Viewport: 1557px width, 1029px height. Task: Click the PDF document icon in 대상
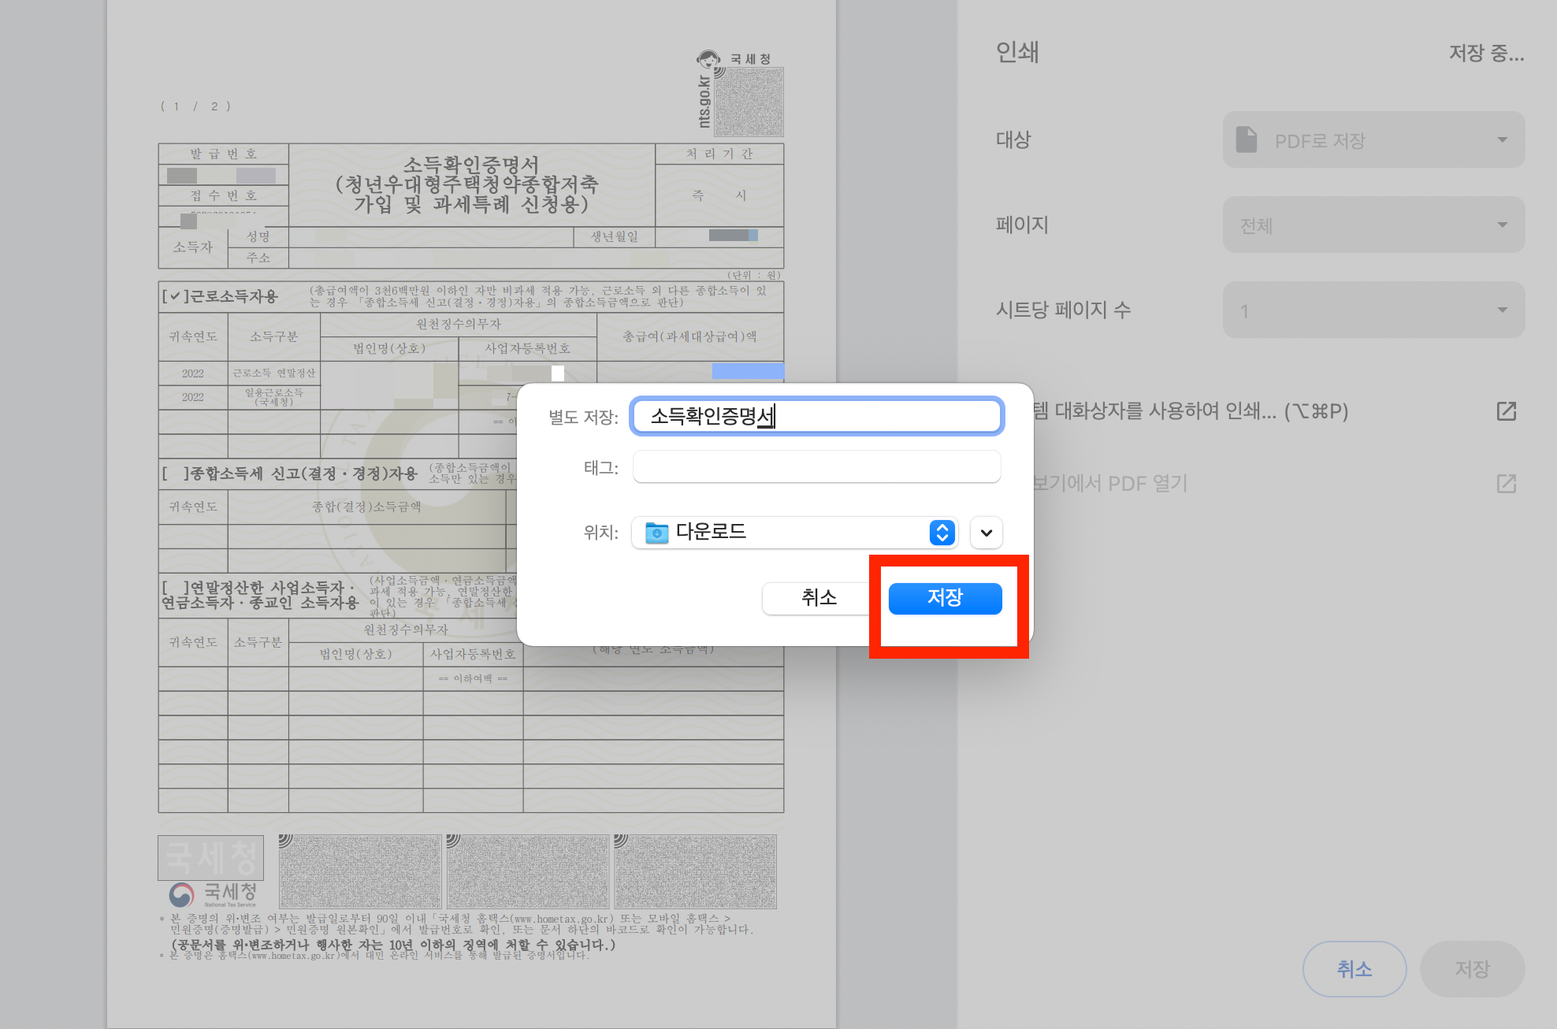coord(1247,140)
